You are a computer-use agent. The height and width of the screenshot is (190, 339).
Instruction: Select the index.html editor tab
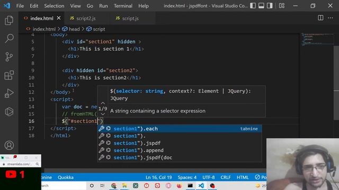point(41,18)
